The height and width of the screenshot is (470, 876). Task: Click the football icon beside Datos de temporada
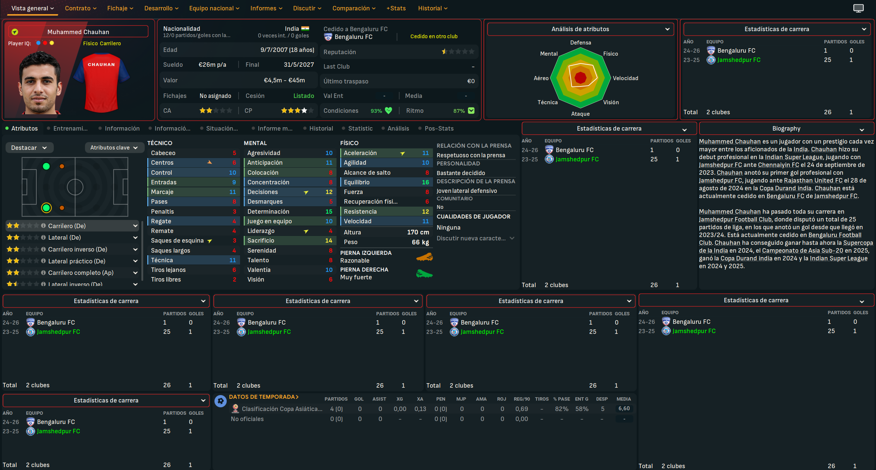point(220,401)
